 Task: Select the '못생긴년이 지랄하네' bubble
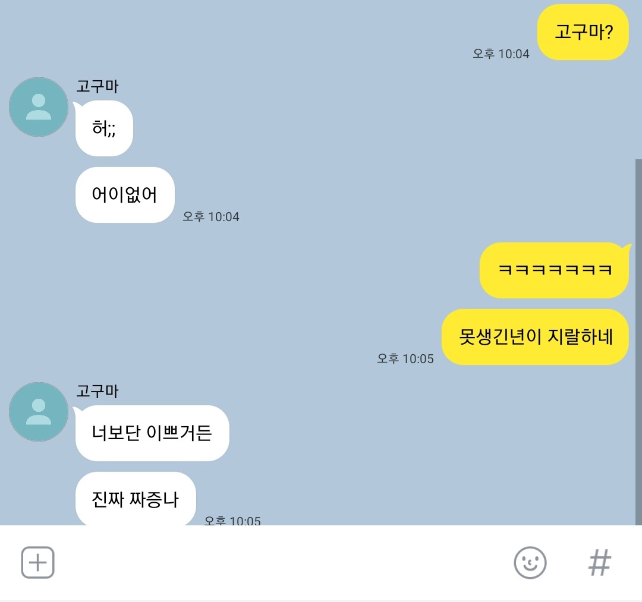(535, 337)
